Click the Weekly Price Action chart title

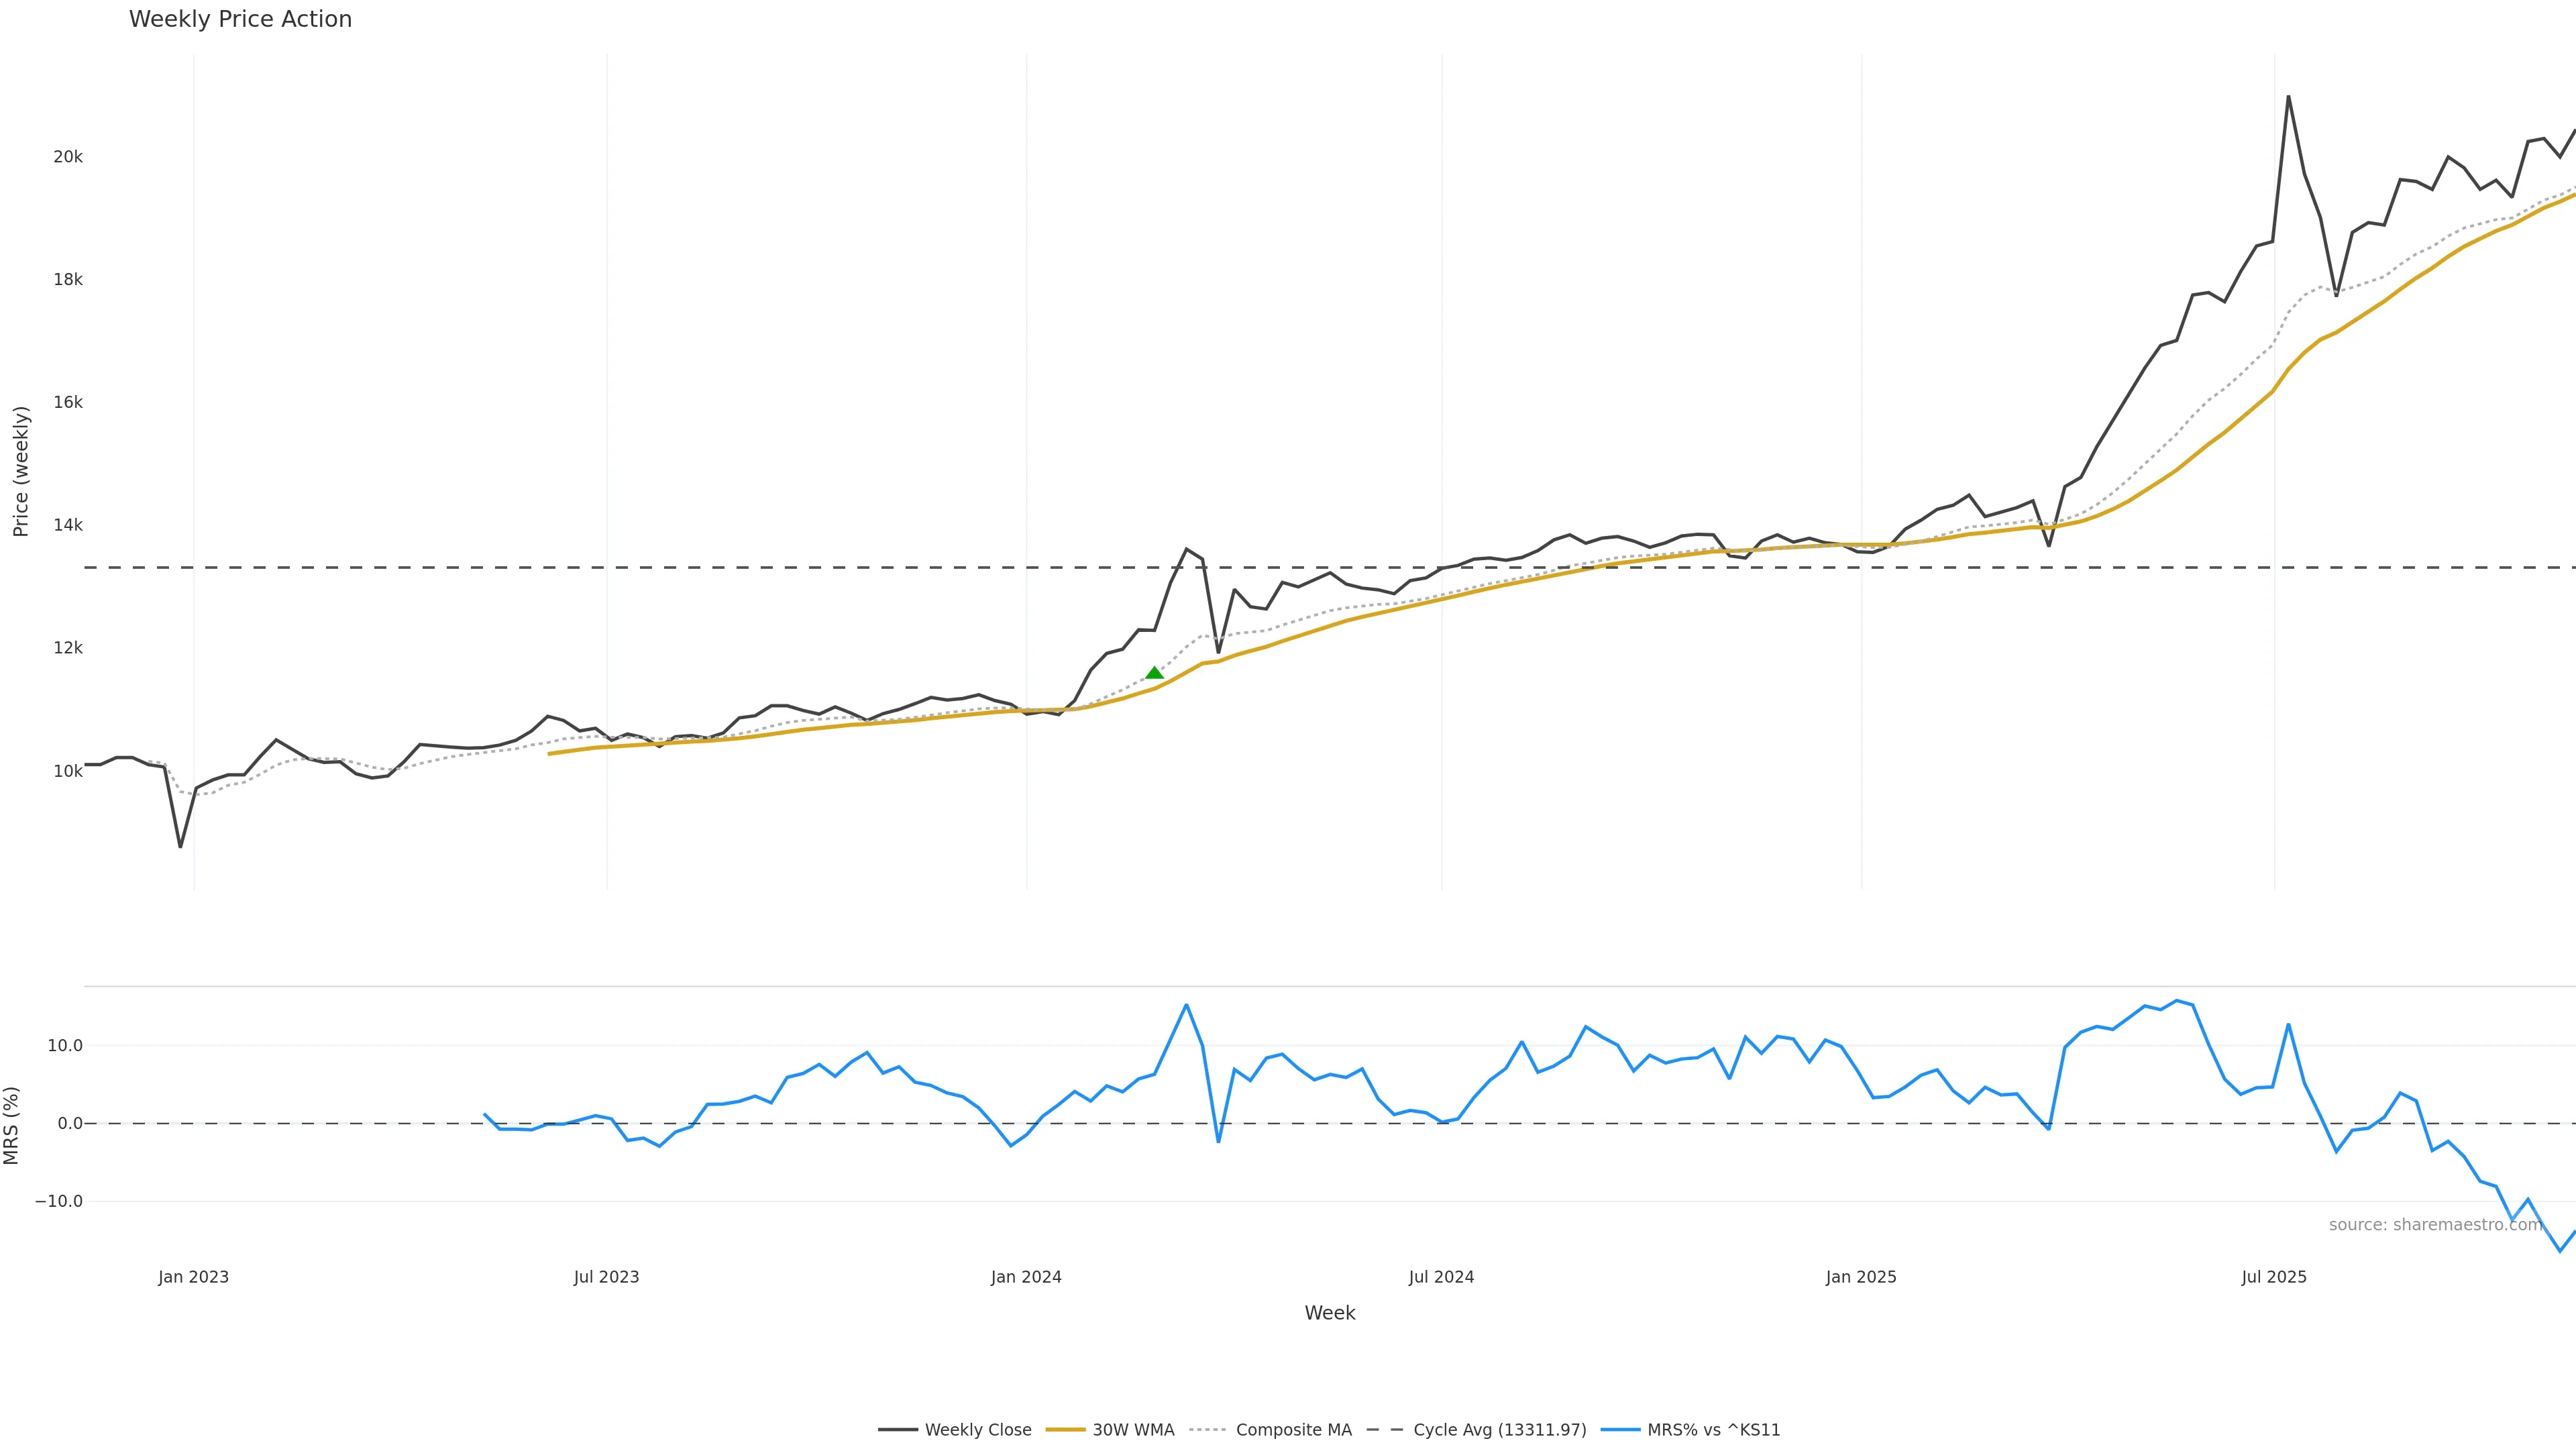(240, 19)
